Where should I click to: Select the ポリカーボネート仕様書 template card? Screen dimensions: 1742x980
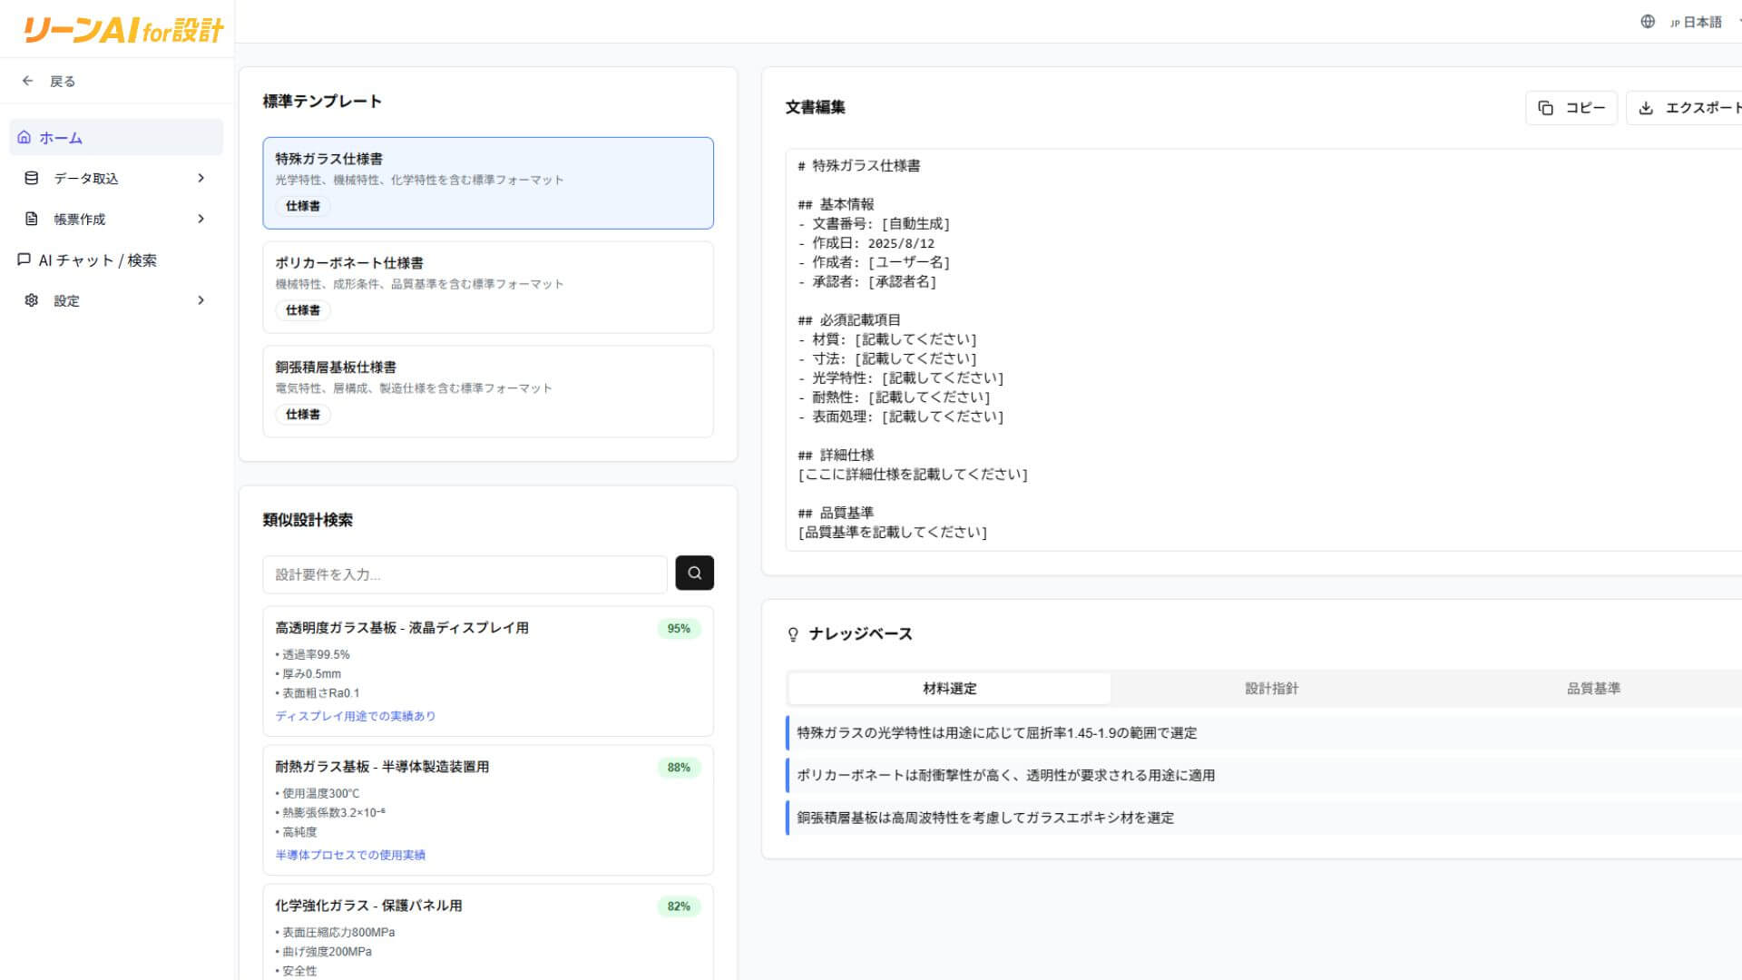click(x=488, y=287)
